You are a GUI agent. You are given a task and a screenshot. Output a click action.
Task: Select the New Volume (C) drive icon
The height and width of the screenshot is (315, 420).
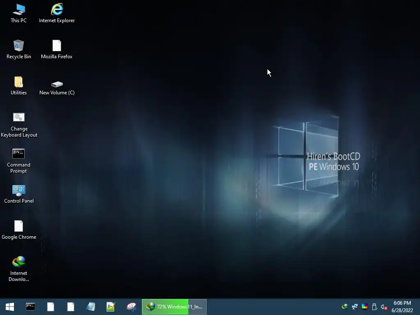(x=57, y=88)
